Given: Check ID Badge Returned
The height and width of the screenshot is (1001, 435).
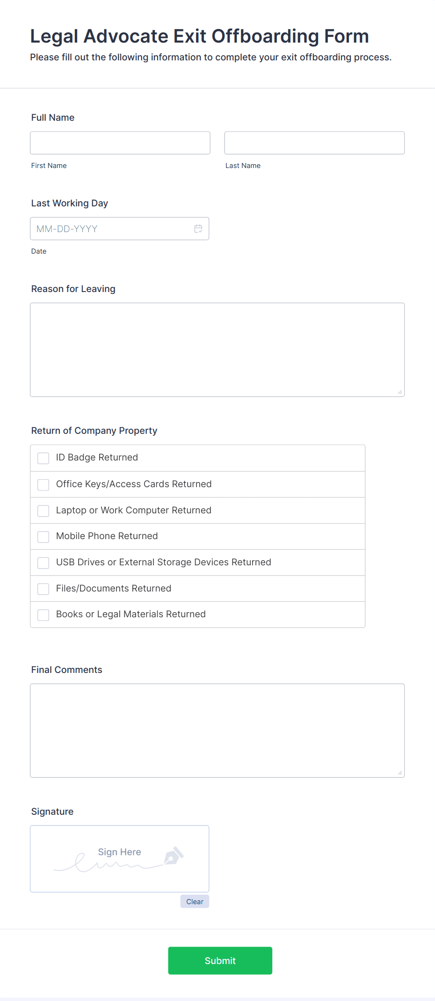Looking at the screenshot, I should (43, 458).
